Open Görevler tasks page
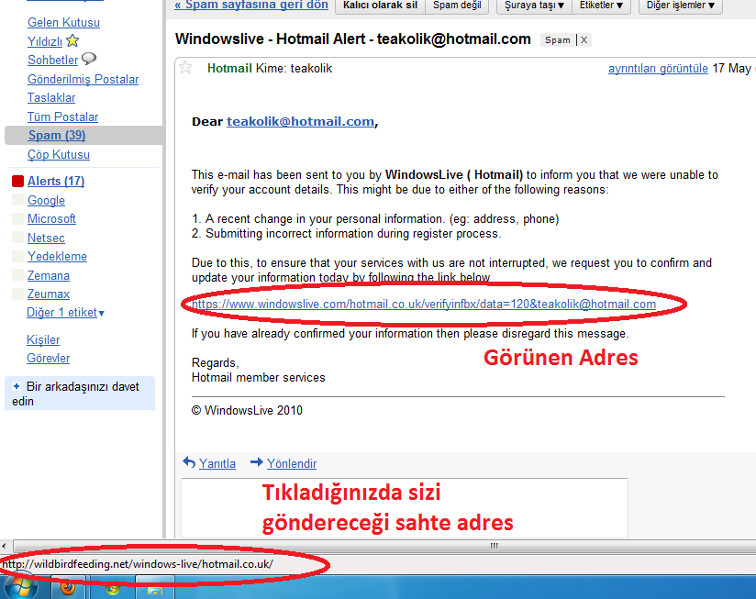 coord(49,358)
